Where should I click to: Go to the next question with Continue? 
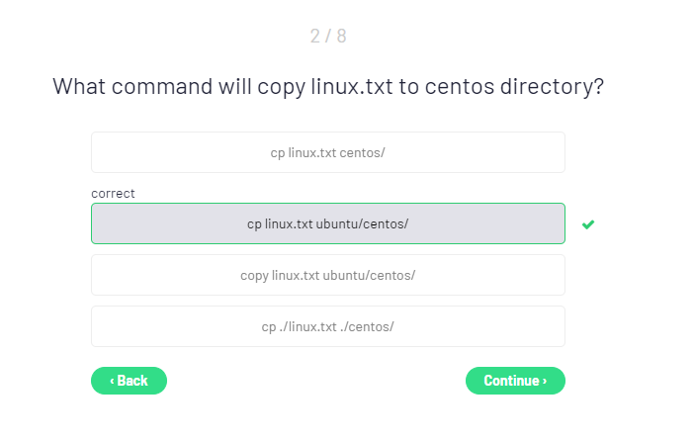(x=515, y=381)
